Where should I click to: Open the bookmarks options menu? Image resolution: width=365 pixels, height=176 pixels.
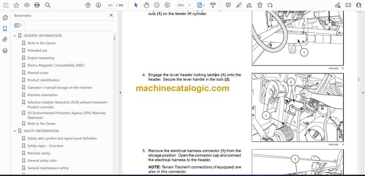[x=18, y=25]
